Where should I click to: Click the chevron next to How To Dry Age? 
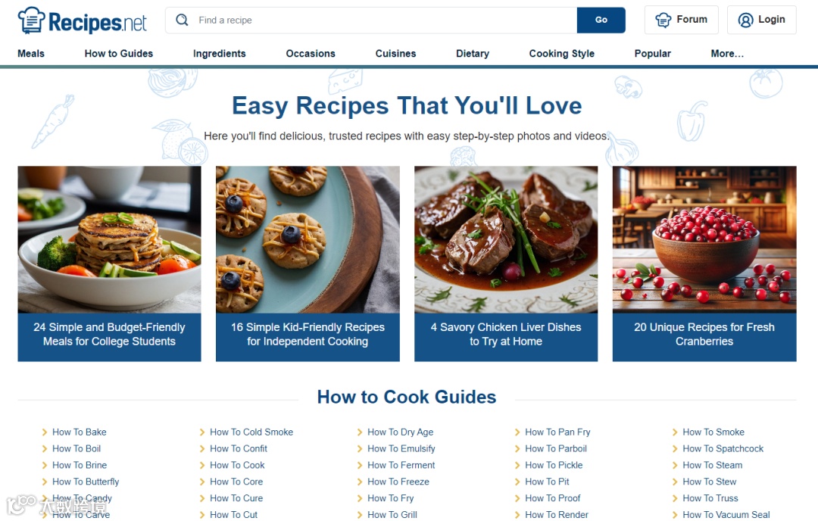[x=360, y=432]
